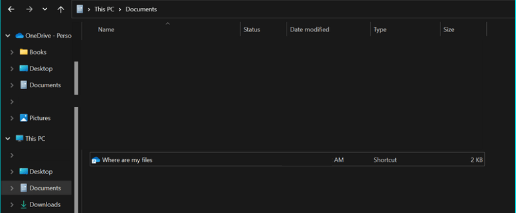Open Pictures in the sidebar
The width and height of the screenshot is (516, 213).
click(40, 118)
